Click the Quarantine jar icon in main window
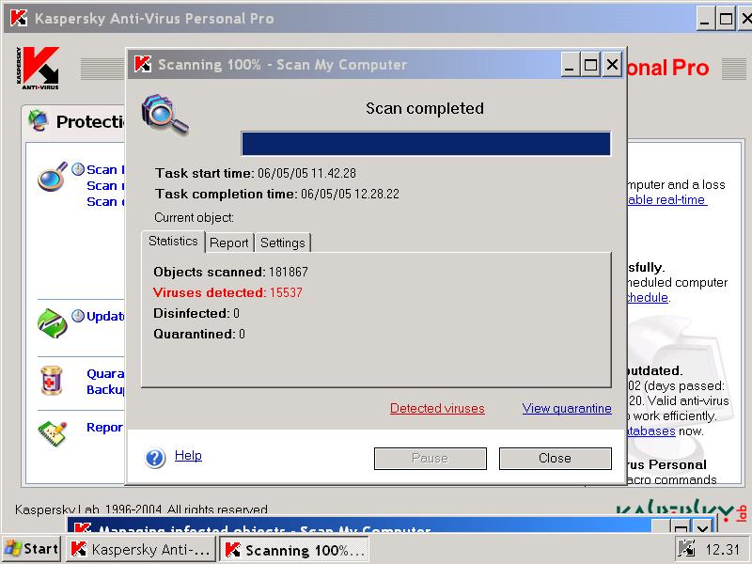752x564 pixels. (x=52, y=381)
